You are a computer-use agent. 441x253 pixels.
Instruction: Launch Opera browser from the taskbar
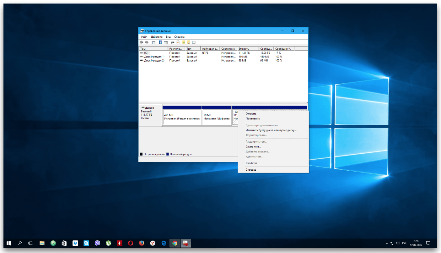130,243
